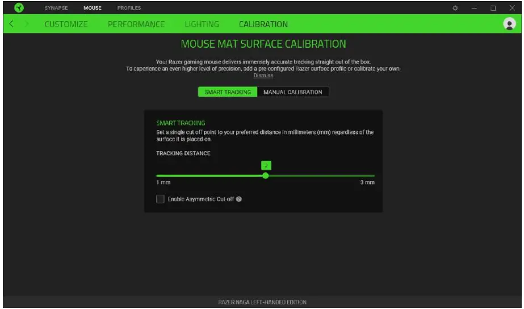Click the Smart Tracking section heading
The height and width of the screenshot is (309, 524).
(x=181, y=123)
